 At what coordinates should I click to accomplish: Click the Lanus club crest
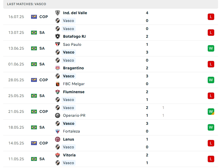(x=58, y=139)
